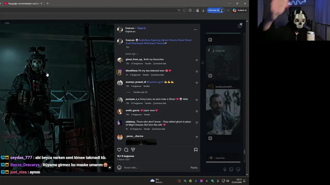Open the browser downloads icon
Screen dimensions: 330x185
[203, 10]
